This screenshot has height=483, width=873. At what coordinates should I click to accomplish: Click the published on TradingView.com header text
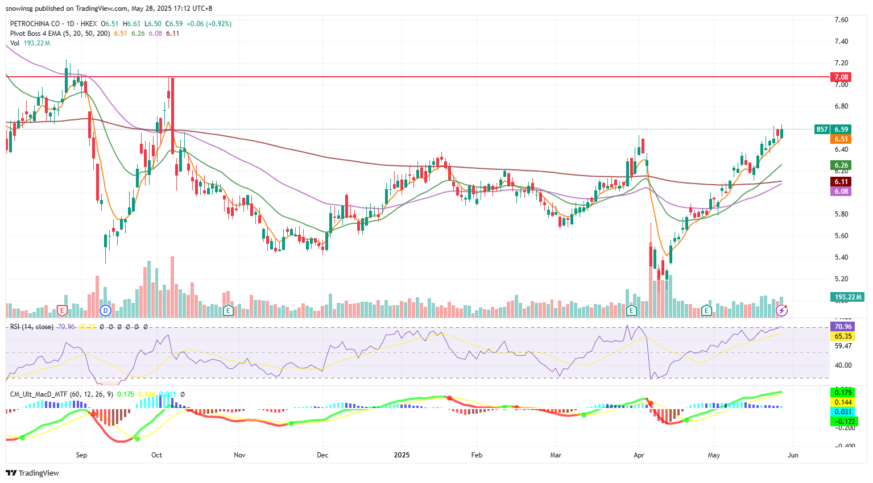81,9
